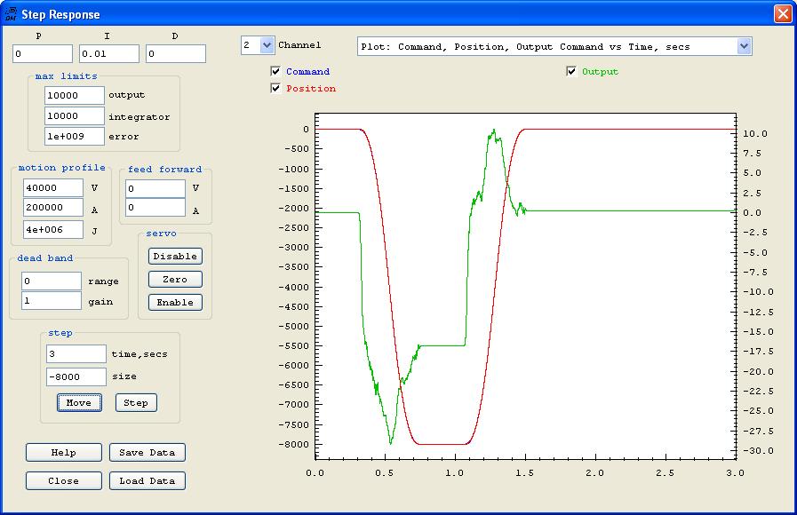Click the Channel label text
The height and width of the screenshot is (515, 797).
point(299,45)
